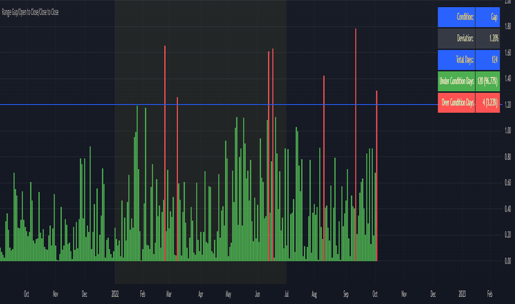Select the Condition label cell in the table
This screenshot has height=304, width=515.
pyautogui.click(x=456, y=17)
